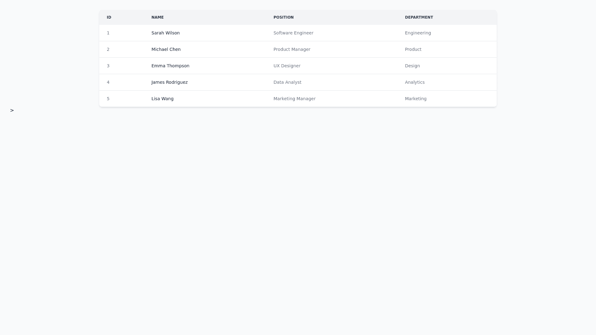596x335 pixels.
Task: Click the Analytics department cell
Action: (x=415, y=82)
